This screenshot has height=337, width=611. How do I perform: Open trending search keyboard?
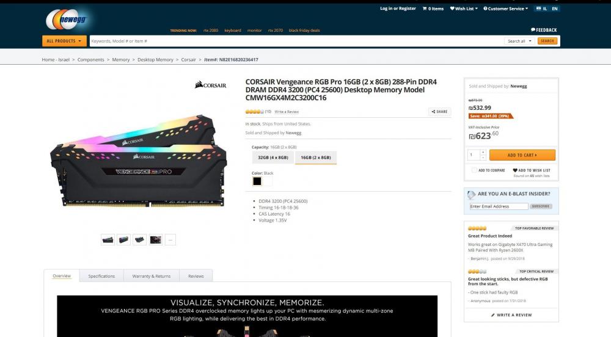(x=233, y=31)
